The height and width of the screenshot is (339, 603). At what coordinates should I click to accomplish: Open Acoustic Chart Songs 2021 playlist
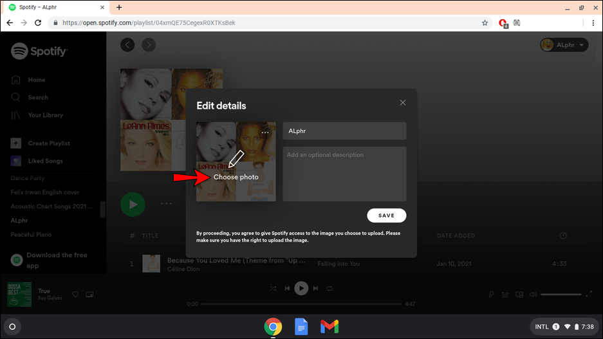[x=51, y=206]
